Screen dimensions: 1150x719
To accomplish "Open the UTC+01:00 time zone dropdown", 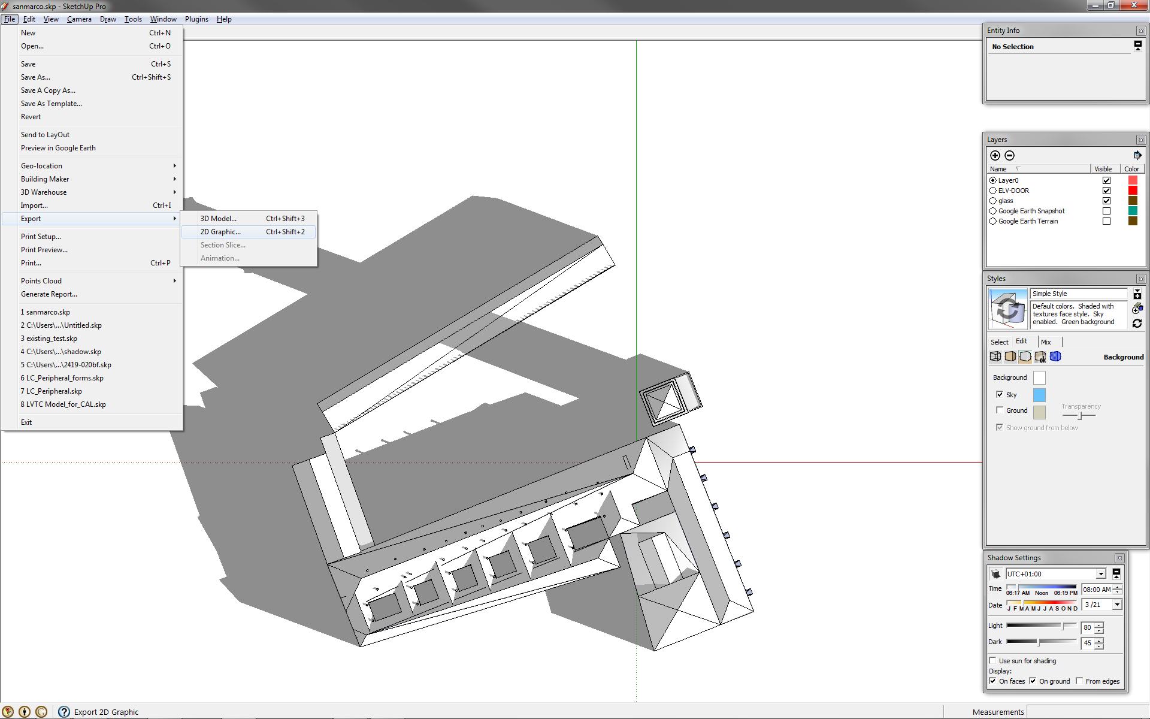I will pos(1101,574).
